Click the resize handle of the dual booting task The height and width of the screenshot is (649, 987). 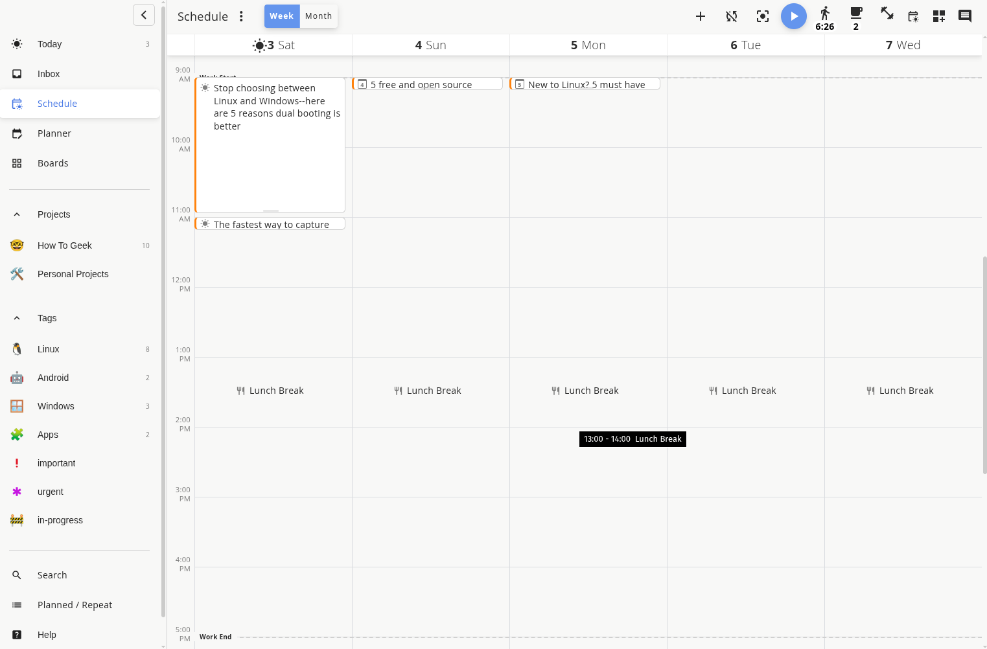pos(271,211)
